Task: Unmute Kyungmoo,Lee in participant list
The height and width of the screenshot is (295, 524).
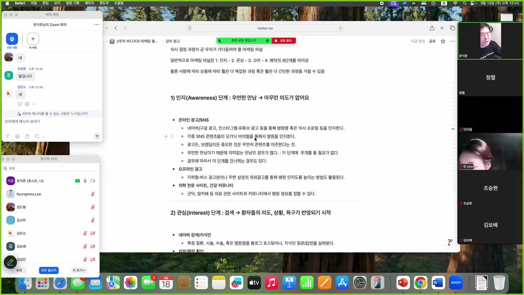Action: [x=93, y=194]
